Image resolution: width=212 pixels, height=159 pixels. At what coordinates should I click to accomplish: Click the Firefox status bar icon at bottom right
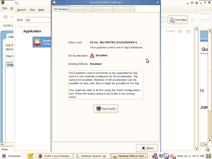[207, 149]
